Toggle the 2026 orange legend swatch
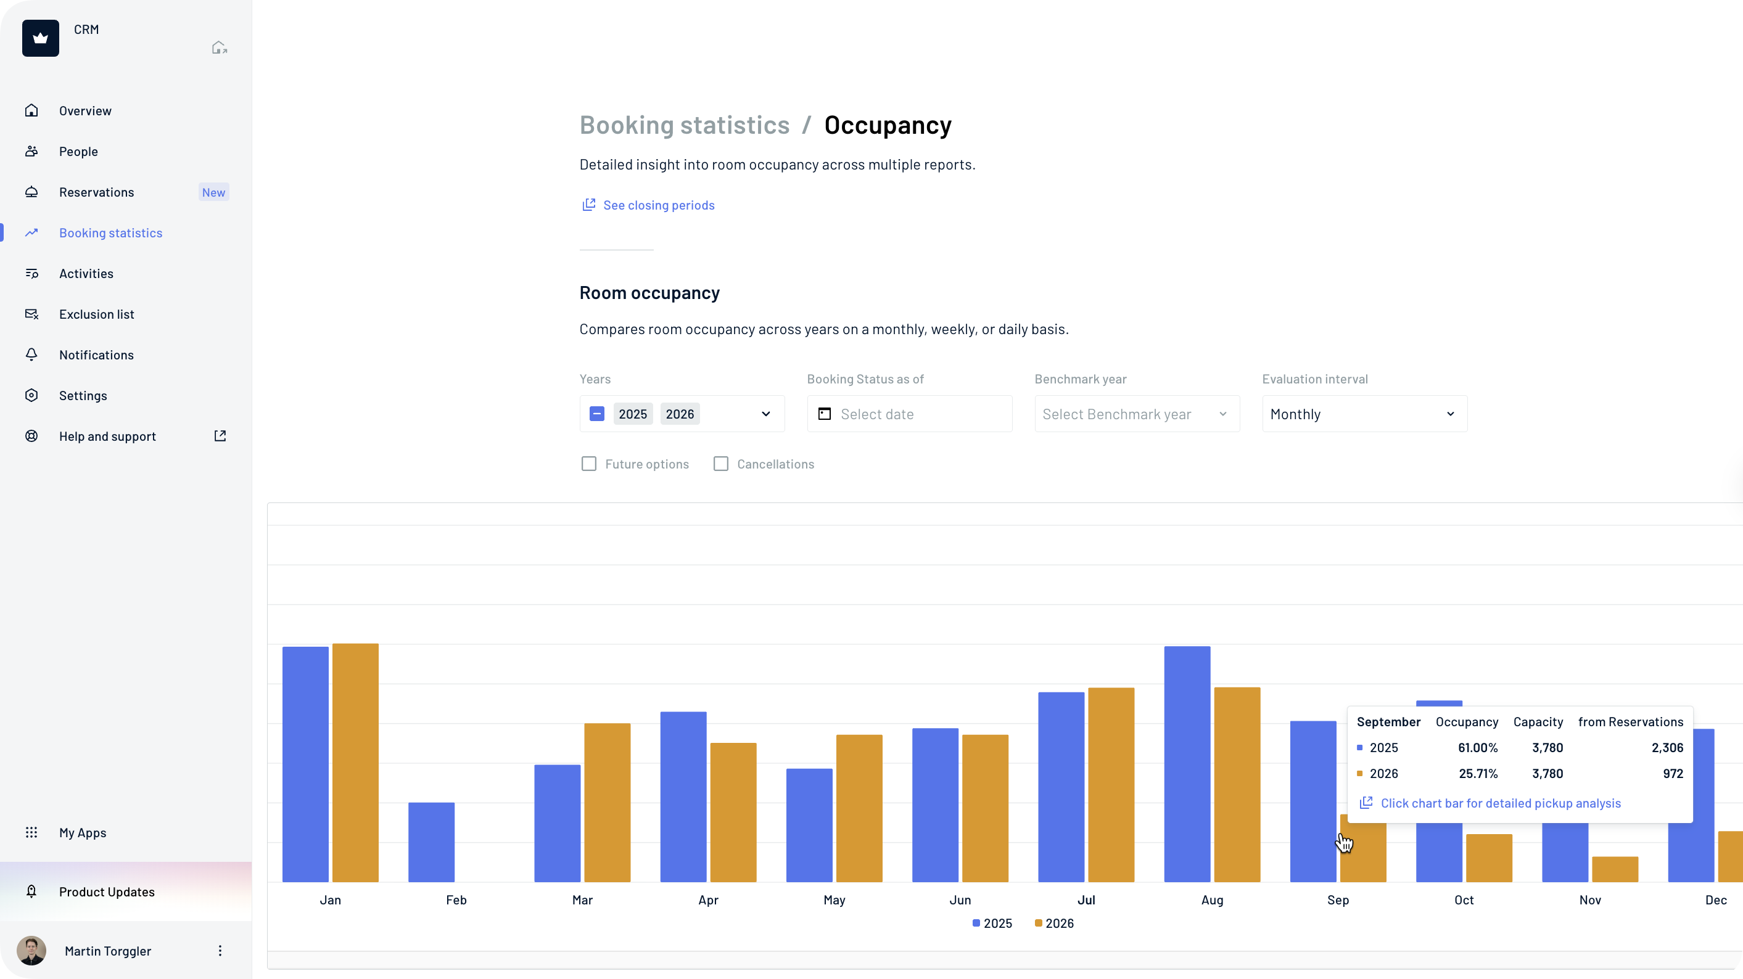 click(1038, 923)
